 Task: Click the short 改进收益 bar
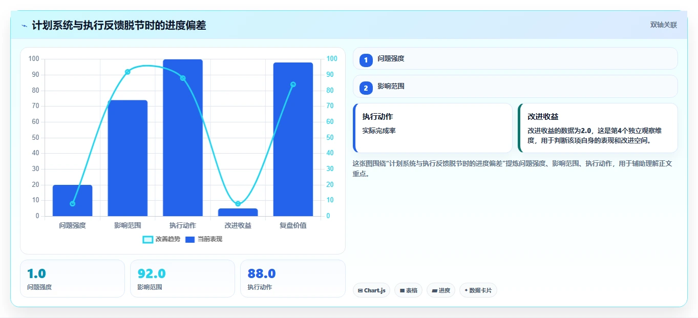238,212
